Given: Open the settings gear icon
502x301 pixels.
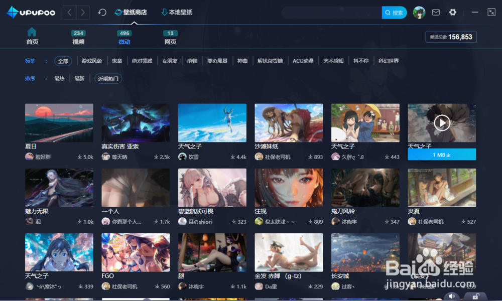Looking at the screenshot, I should click(453, 13).
